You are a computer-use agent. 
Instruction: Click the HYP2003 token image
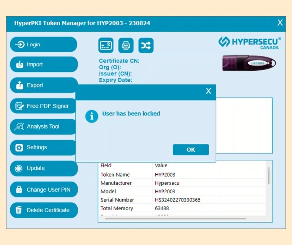pos(249,63)
